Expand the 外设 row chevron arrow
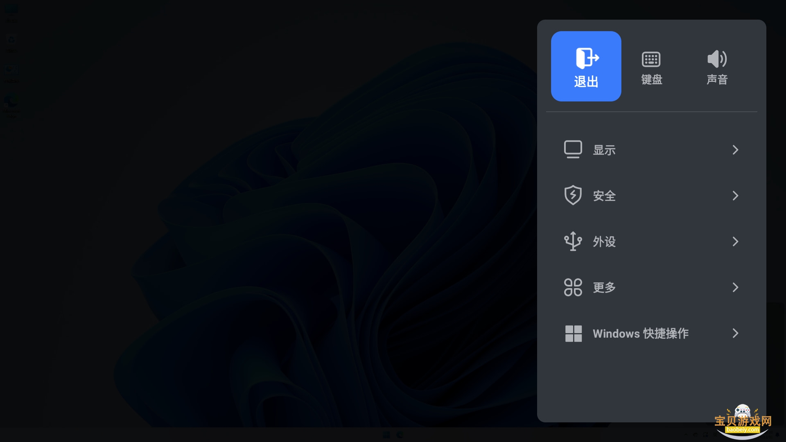This screenshot has height=442, width=786. click(735, 241)
